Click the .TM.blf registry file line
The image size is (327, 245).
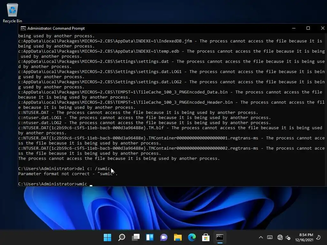click(170, 130)
